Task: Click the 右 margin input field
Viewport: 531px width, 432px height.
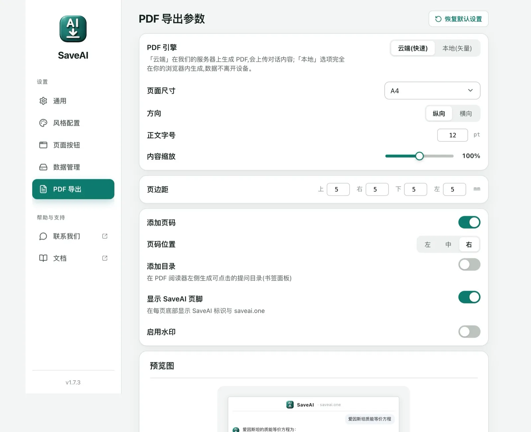Action: (377, 189)
